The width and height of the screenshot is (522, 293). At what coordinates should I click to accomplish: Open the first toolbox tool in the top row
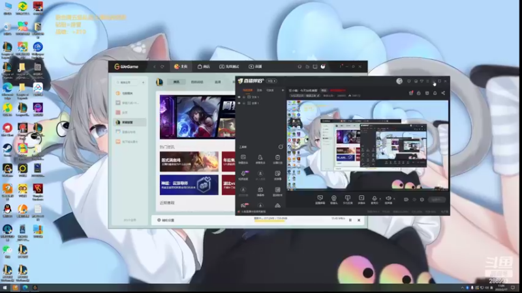tap(243, 159)
